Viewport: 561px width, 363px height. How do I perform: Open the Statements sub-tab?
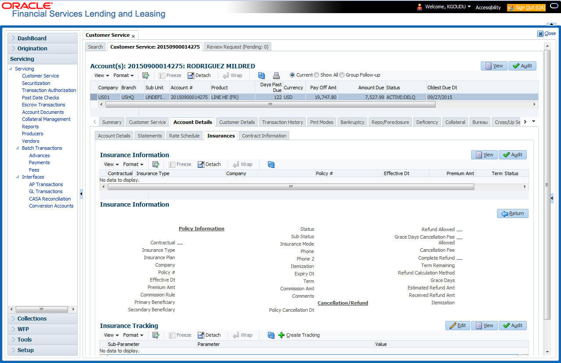(150, 136)
